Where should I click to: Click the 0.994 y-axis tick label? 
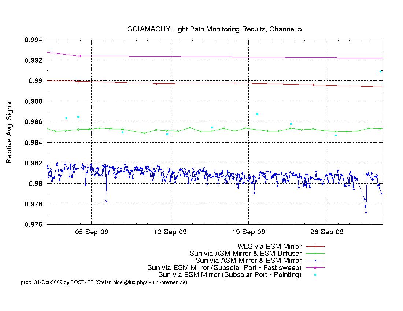pos(33,40)
